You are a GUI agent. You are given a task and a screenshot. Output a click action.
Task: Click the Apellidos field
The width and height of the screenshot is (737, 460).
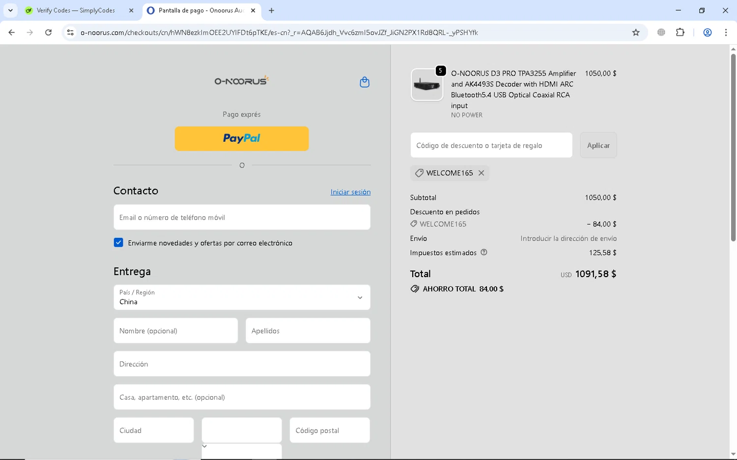click(x=308, y=331)
